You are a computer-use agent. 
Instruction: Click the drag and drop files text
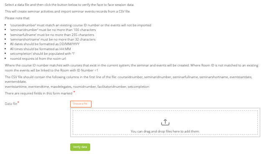tap(165, 132)
